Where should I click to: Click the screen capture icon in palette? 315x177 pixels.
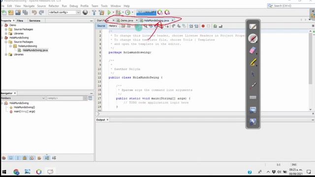pos(252,110)
